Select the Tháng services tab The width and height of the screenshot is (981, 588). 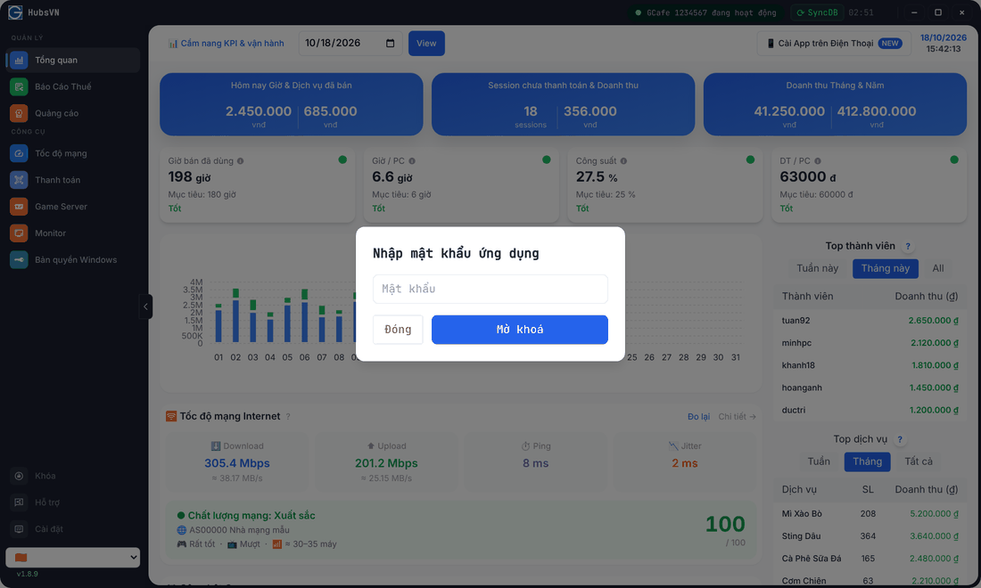tap(867, 461)
